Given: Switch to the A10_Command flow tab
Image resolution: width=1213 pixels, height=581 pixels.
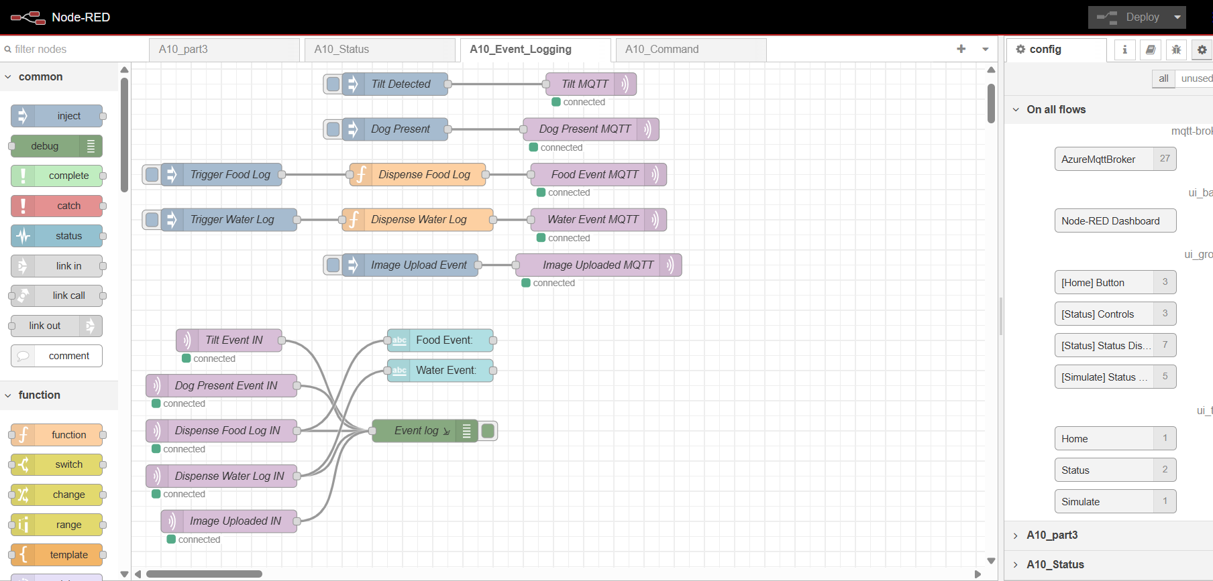Looking at the screenshot, I should [690, 50].
